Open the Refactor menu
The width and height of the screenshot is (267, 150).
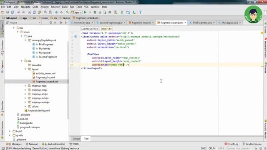point(55,7)
